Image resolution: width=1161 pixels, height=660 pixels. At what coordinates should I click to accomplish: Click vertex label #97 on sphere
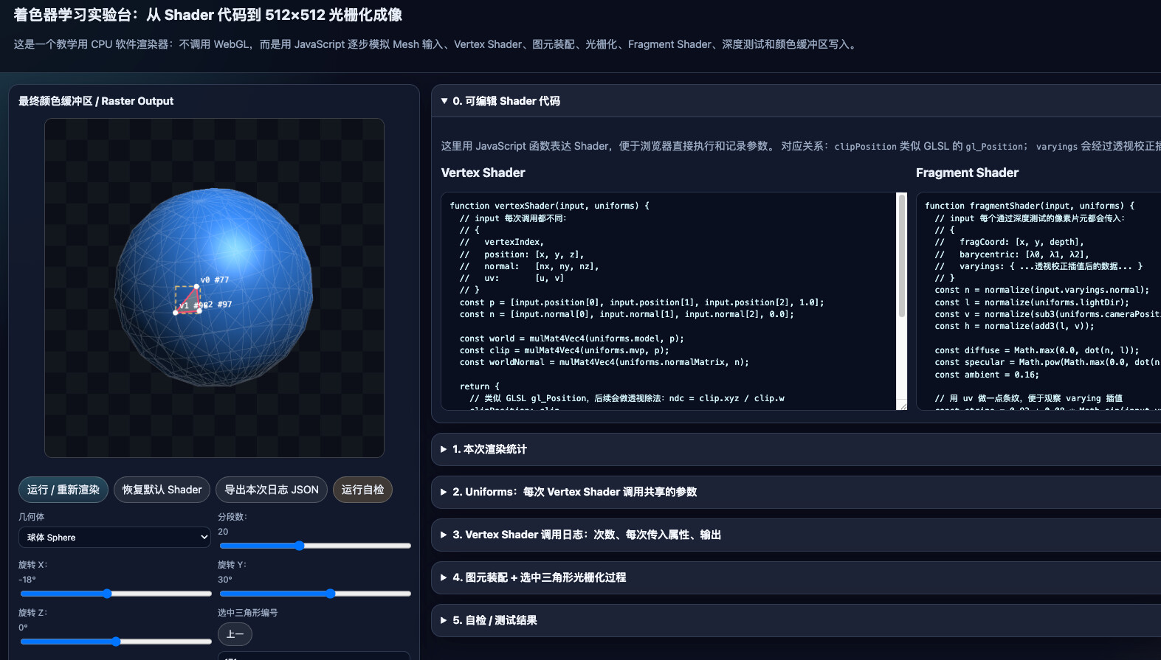coord(224,305)
